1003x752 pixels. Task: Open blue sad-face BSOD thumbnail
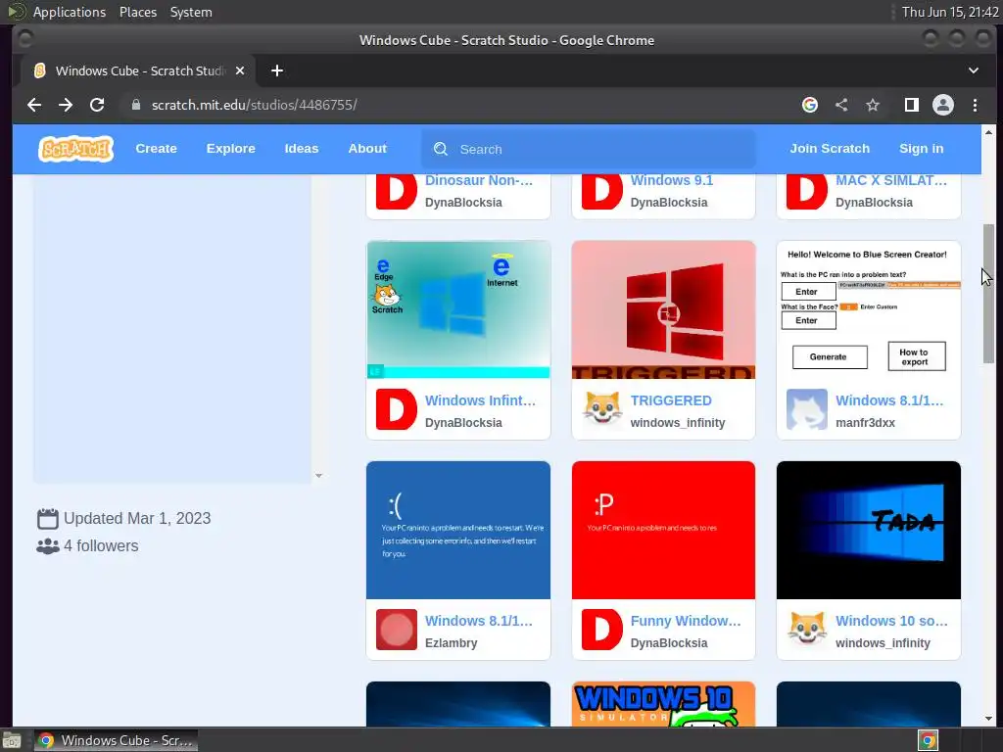tap(458, 530)
